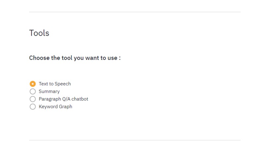Click the 'Tools' section heading

(39, 33)
